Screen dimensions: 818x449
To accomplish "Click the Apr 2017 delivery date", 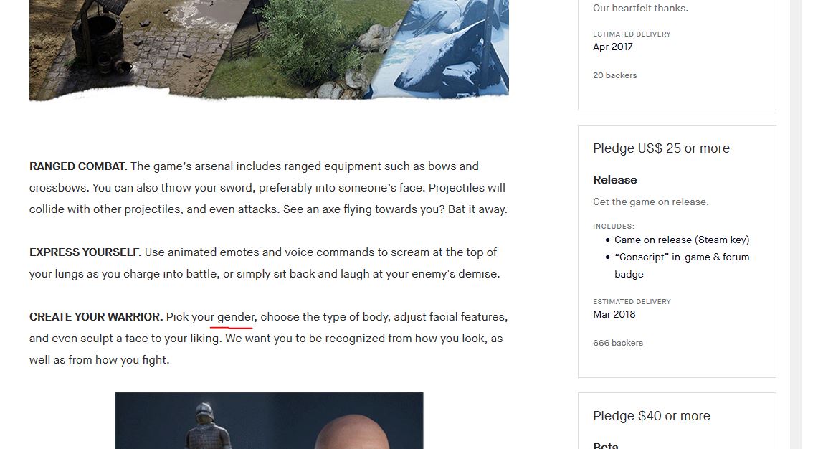I will click(612, 47).
